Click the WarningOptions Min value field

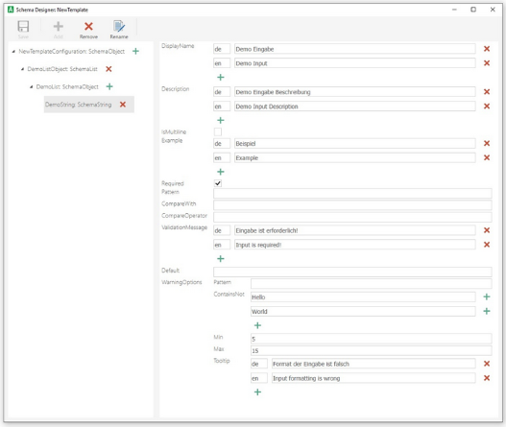click(x=372, y=339)
